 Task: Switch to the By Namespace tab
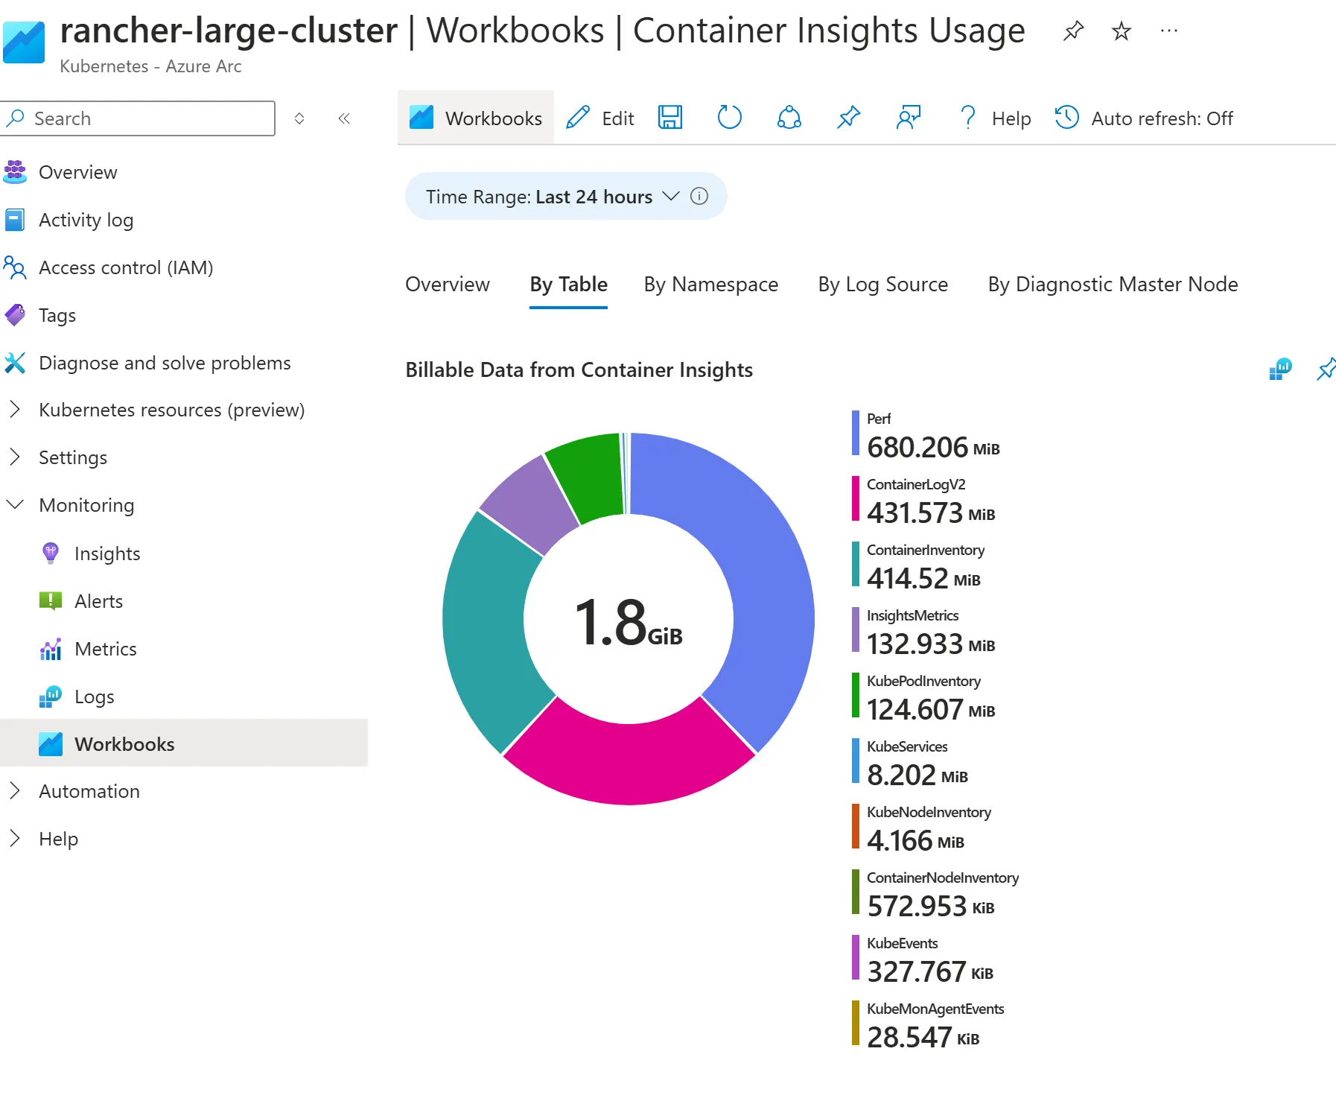710,285
